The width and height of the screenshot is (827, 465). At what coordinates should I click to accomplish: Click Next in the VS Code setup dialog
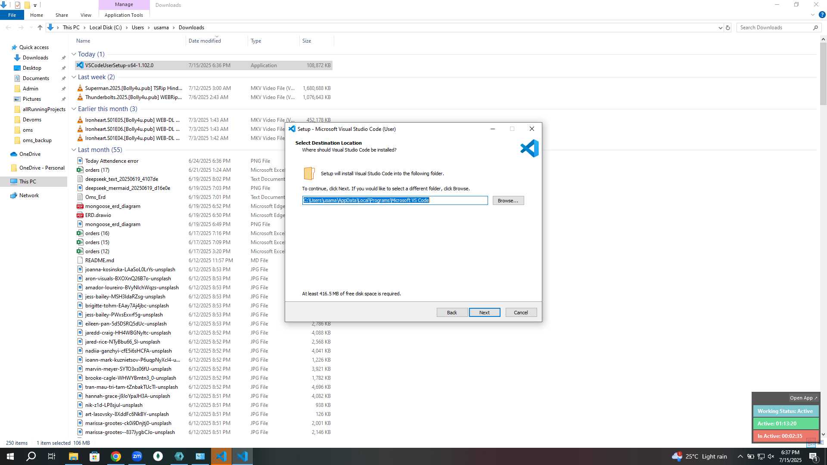(x=484, y=313)
